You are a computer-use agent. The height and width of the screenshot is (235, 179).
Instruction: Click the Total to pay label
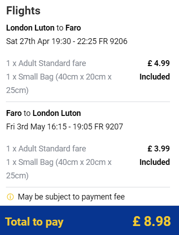point(34,222)
